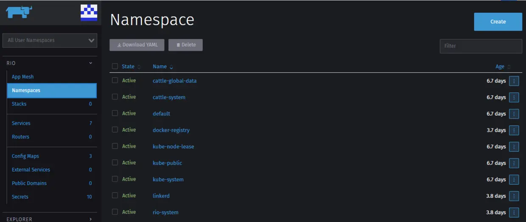The image size is (526, 222).
Task: Open Config Maps in sidebar
Action: pyautogui.click(x=25, y=156)
